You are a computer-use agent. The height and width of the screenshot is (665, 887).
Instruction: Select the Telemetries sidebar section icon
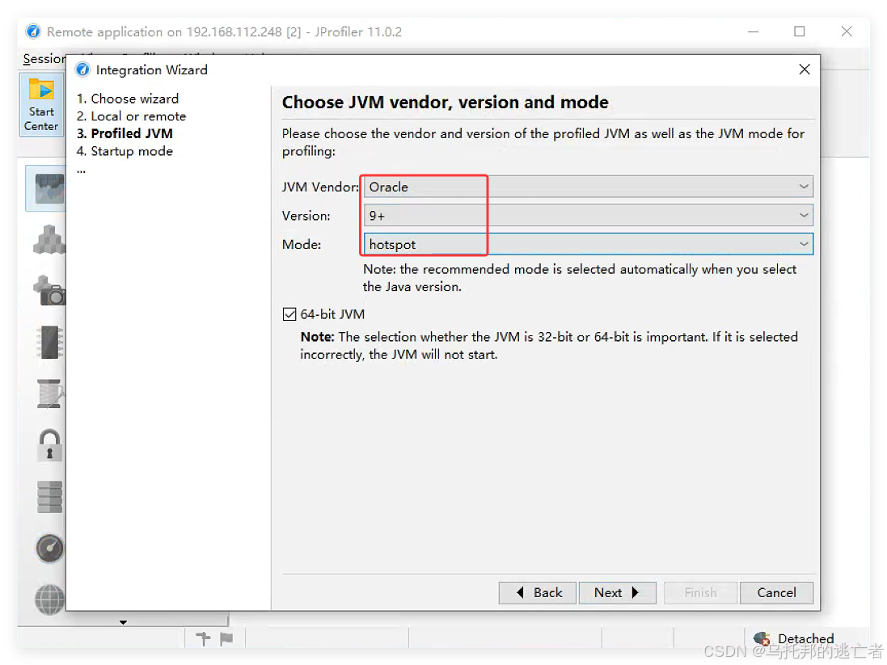coord(48,188)
